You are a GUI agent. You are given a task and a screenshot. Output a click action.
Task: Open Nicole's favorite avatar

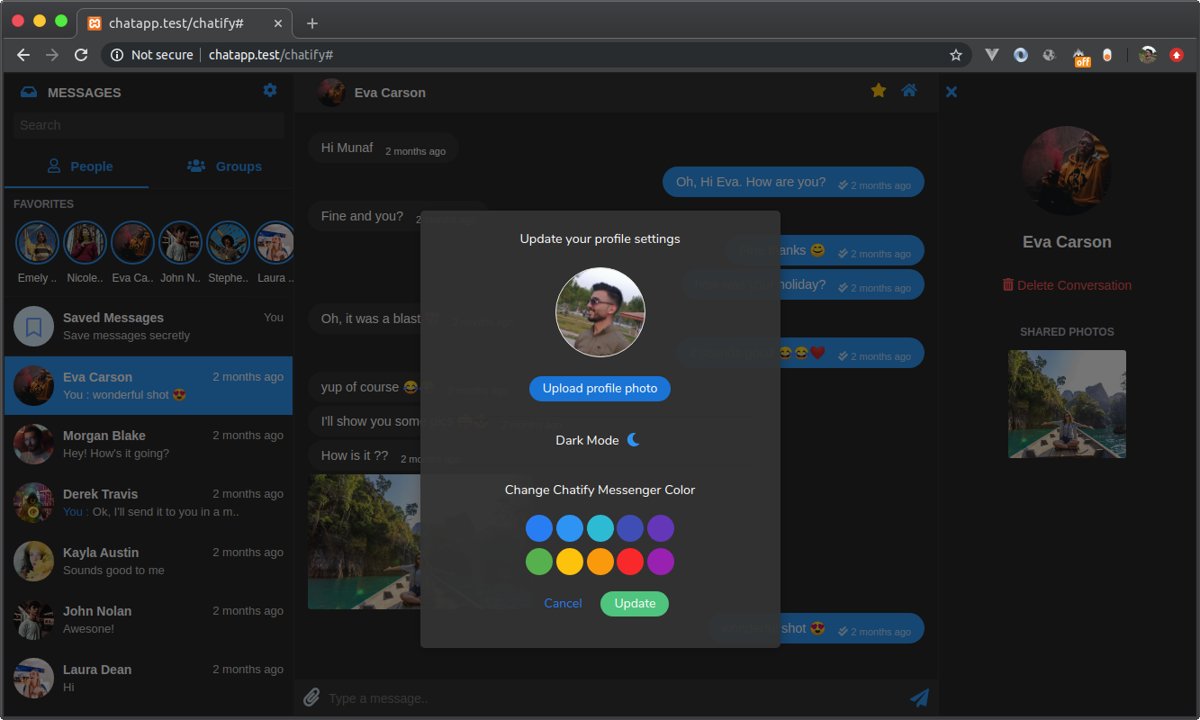click(86, 243)
